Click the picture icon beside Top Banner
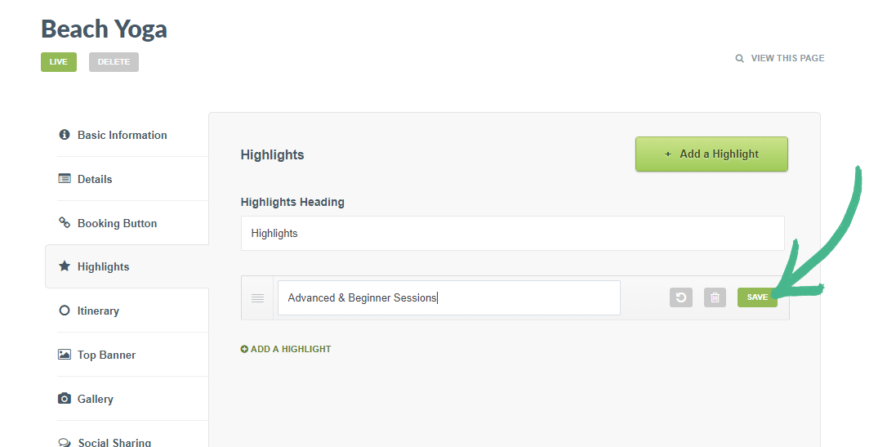 65,355
